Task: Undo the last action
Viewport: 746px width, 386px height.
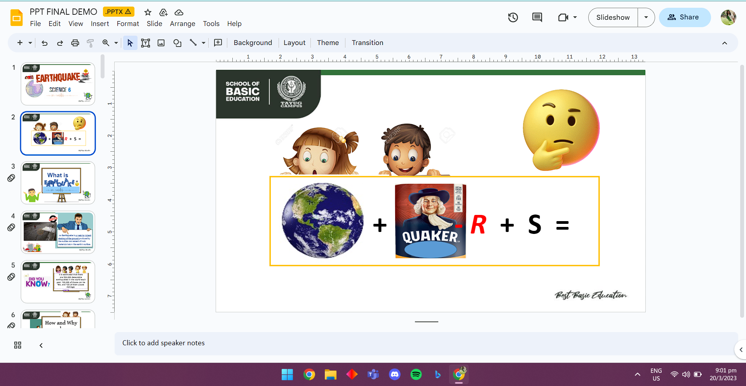Action: (x=45, y=43)
